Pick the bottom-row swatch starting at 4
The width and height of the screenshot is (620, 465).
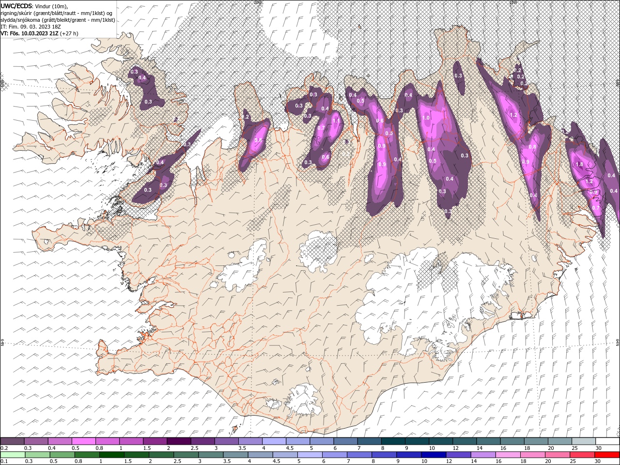[x=260, y=455]
